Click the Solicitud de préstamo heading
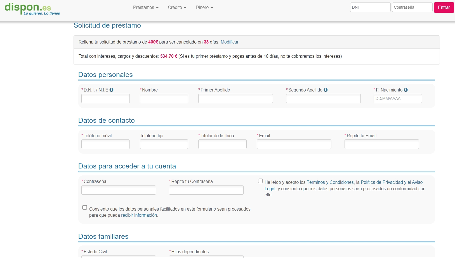 [x=107, y=25]
